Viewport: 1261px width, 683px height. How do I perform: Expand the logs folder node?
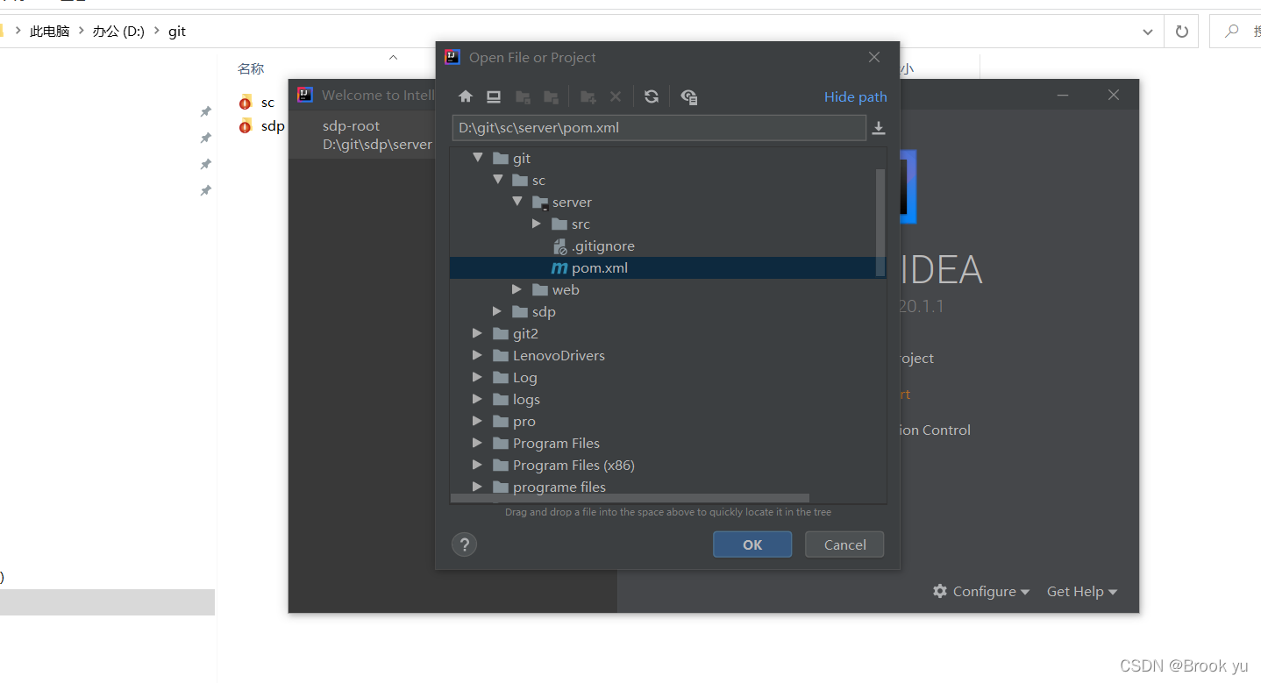477,399
